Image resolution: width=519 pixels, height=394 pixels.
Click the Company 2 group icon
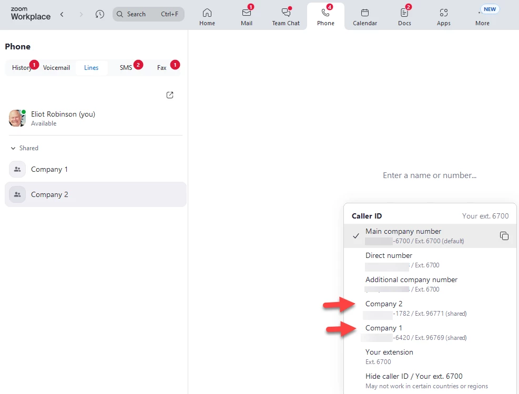point(17,194)
